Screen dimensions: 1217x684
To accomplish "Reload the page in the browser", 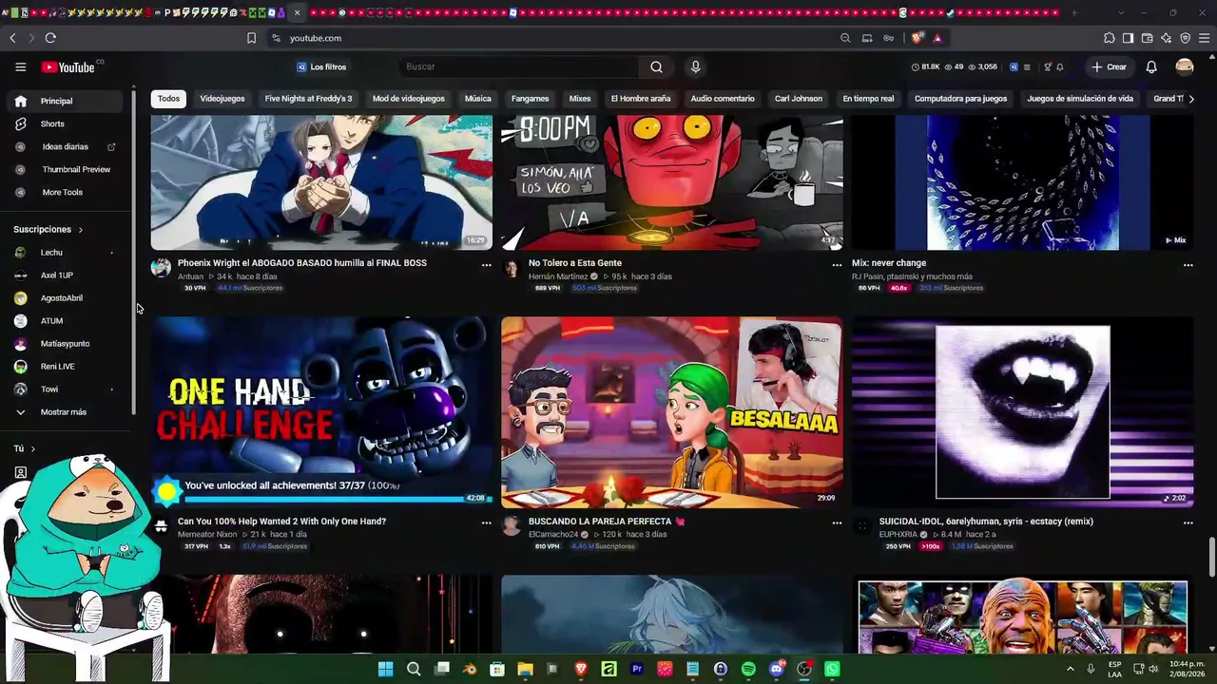I will click(50, 38).
